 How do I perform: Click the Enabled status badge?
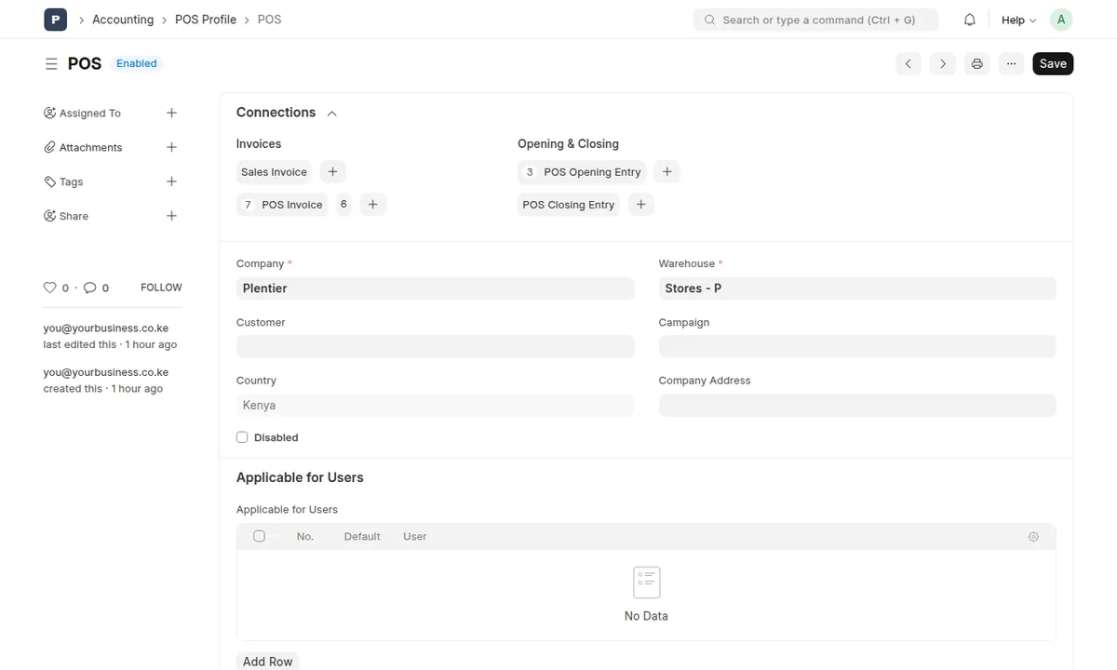click(x=137, y=64)
